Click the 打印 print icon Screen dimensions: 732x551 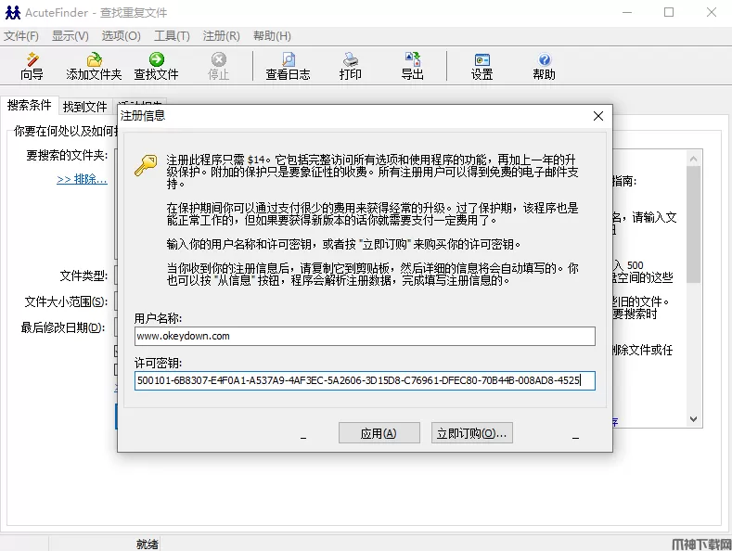[x=350, y=66]
